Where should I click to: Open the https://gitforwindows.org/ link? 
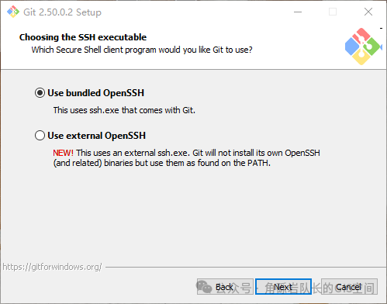pos(52,267)
